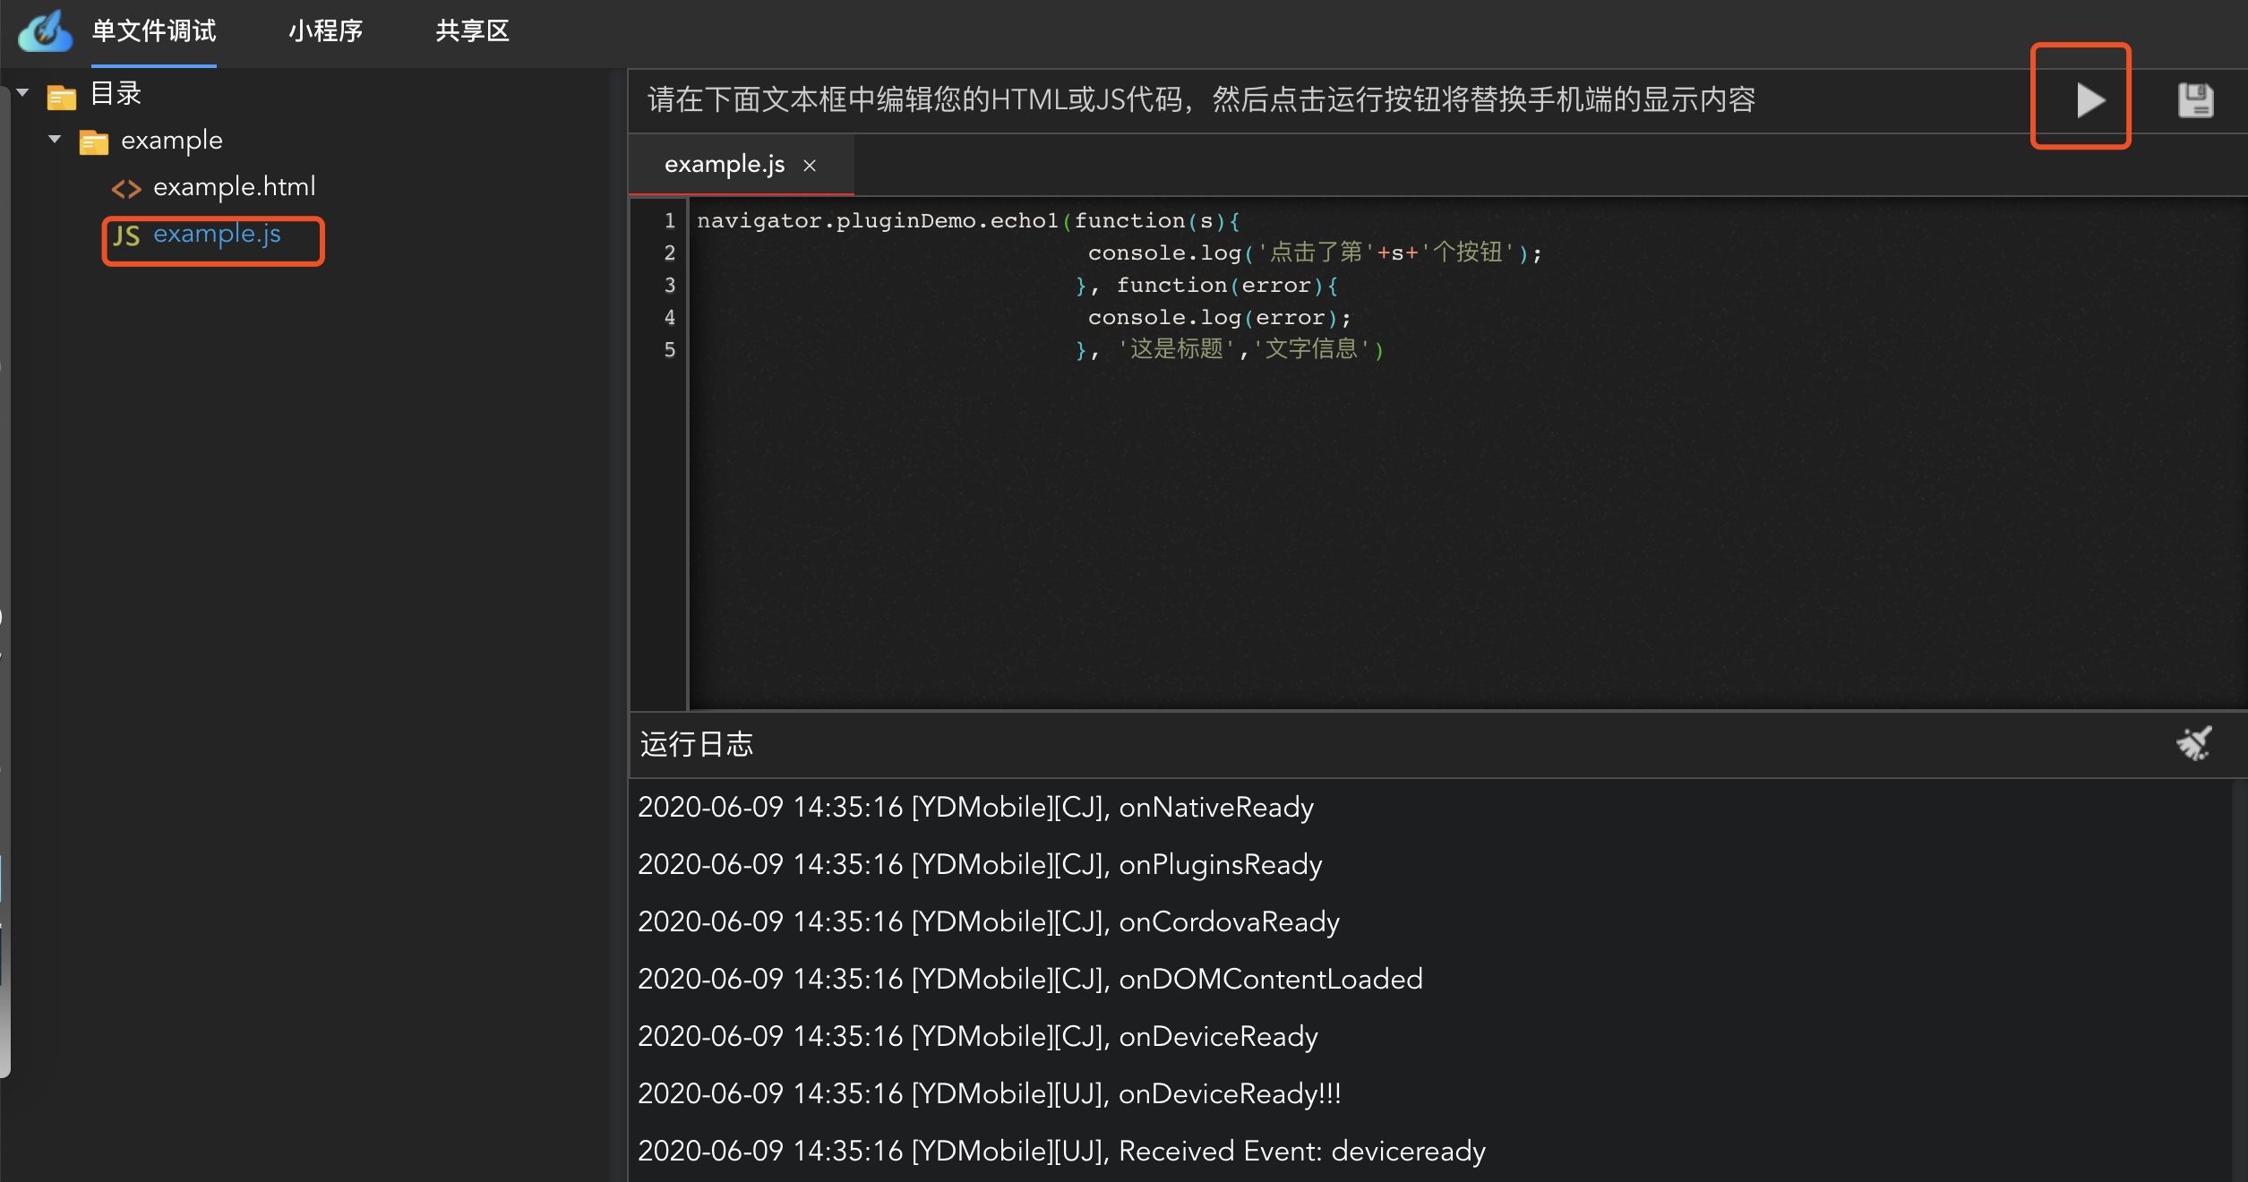Open the 共享区 tab
Image resolution: width=2248 pixels, height=1182 pixels.
click(473, 31)
